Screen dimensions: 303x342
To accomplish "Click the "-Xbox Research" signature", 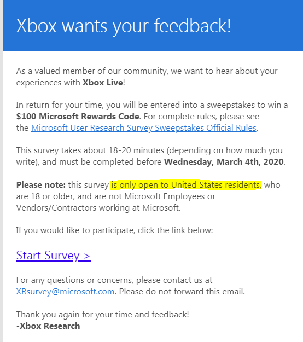I will pos(48,326).
